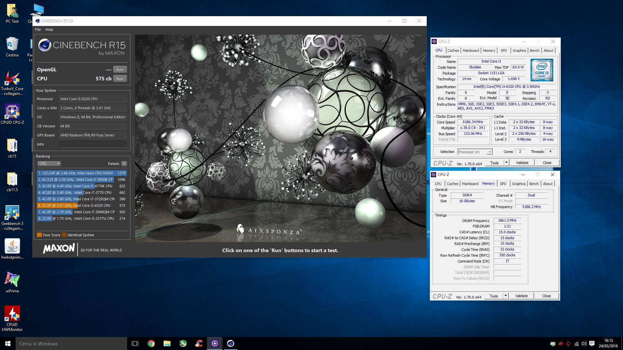Open the Action Center notifications icon

coord(592,344)
